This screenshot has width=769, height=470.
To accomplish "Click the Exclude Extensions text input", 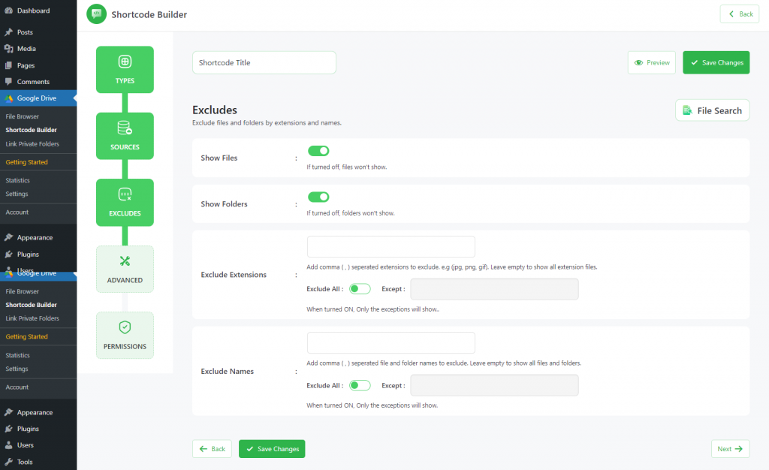I will point(391,246).
